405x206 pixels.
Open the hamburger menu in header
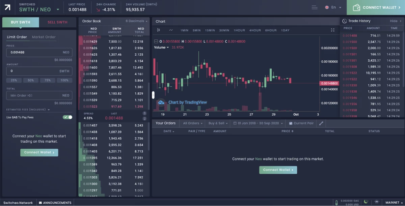point(315,7)
